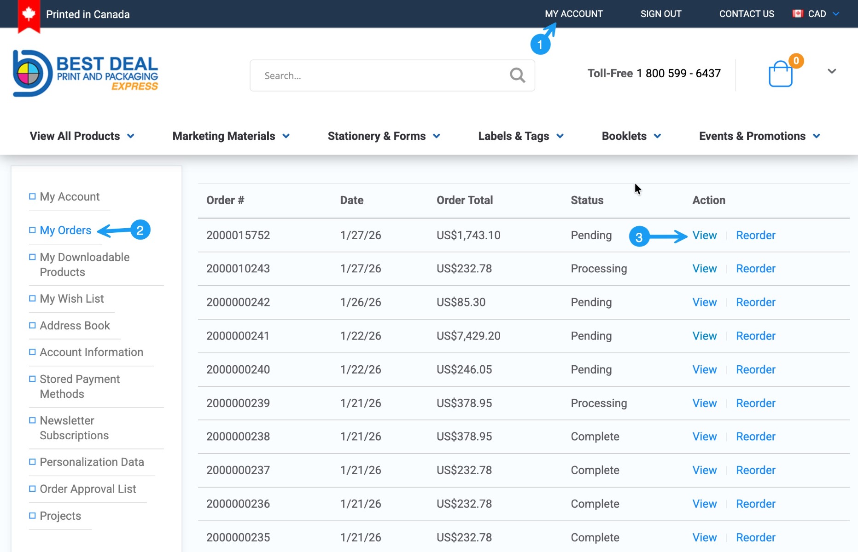
Task: Click the Canadian flag currency icon
Action: coord(798,14)
